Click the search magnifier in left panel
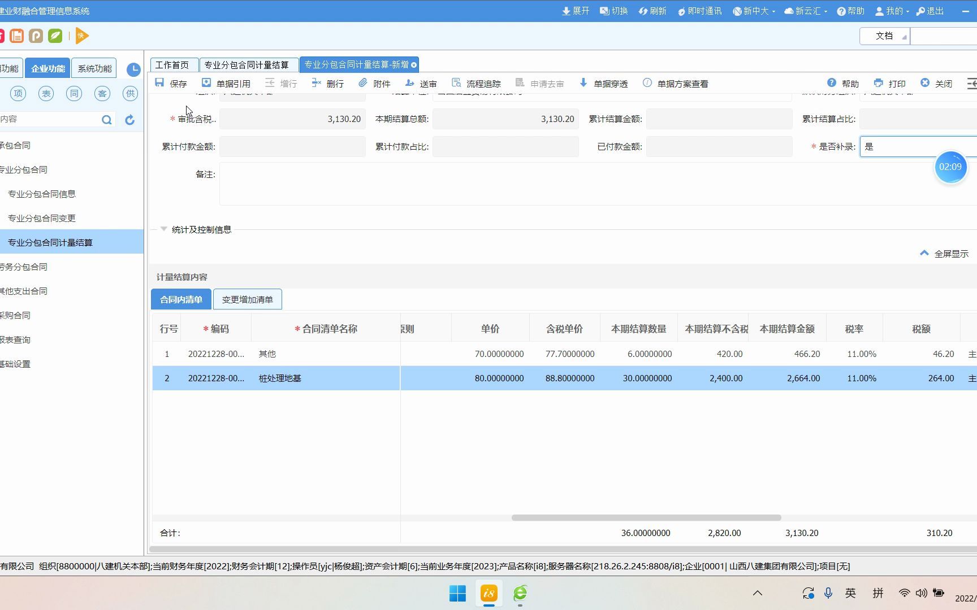The width and height of the screenshot is (977, 610). 106,119
